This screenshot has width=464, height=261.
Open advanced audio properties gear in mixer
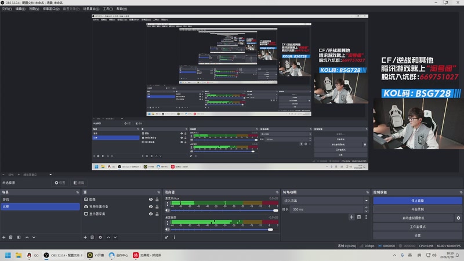click(166, 237)
